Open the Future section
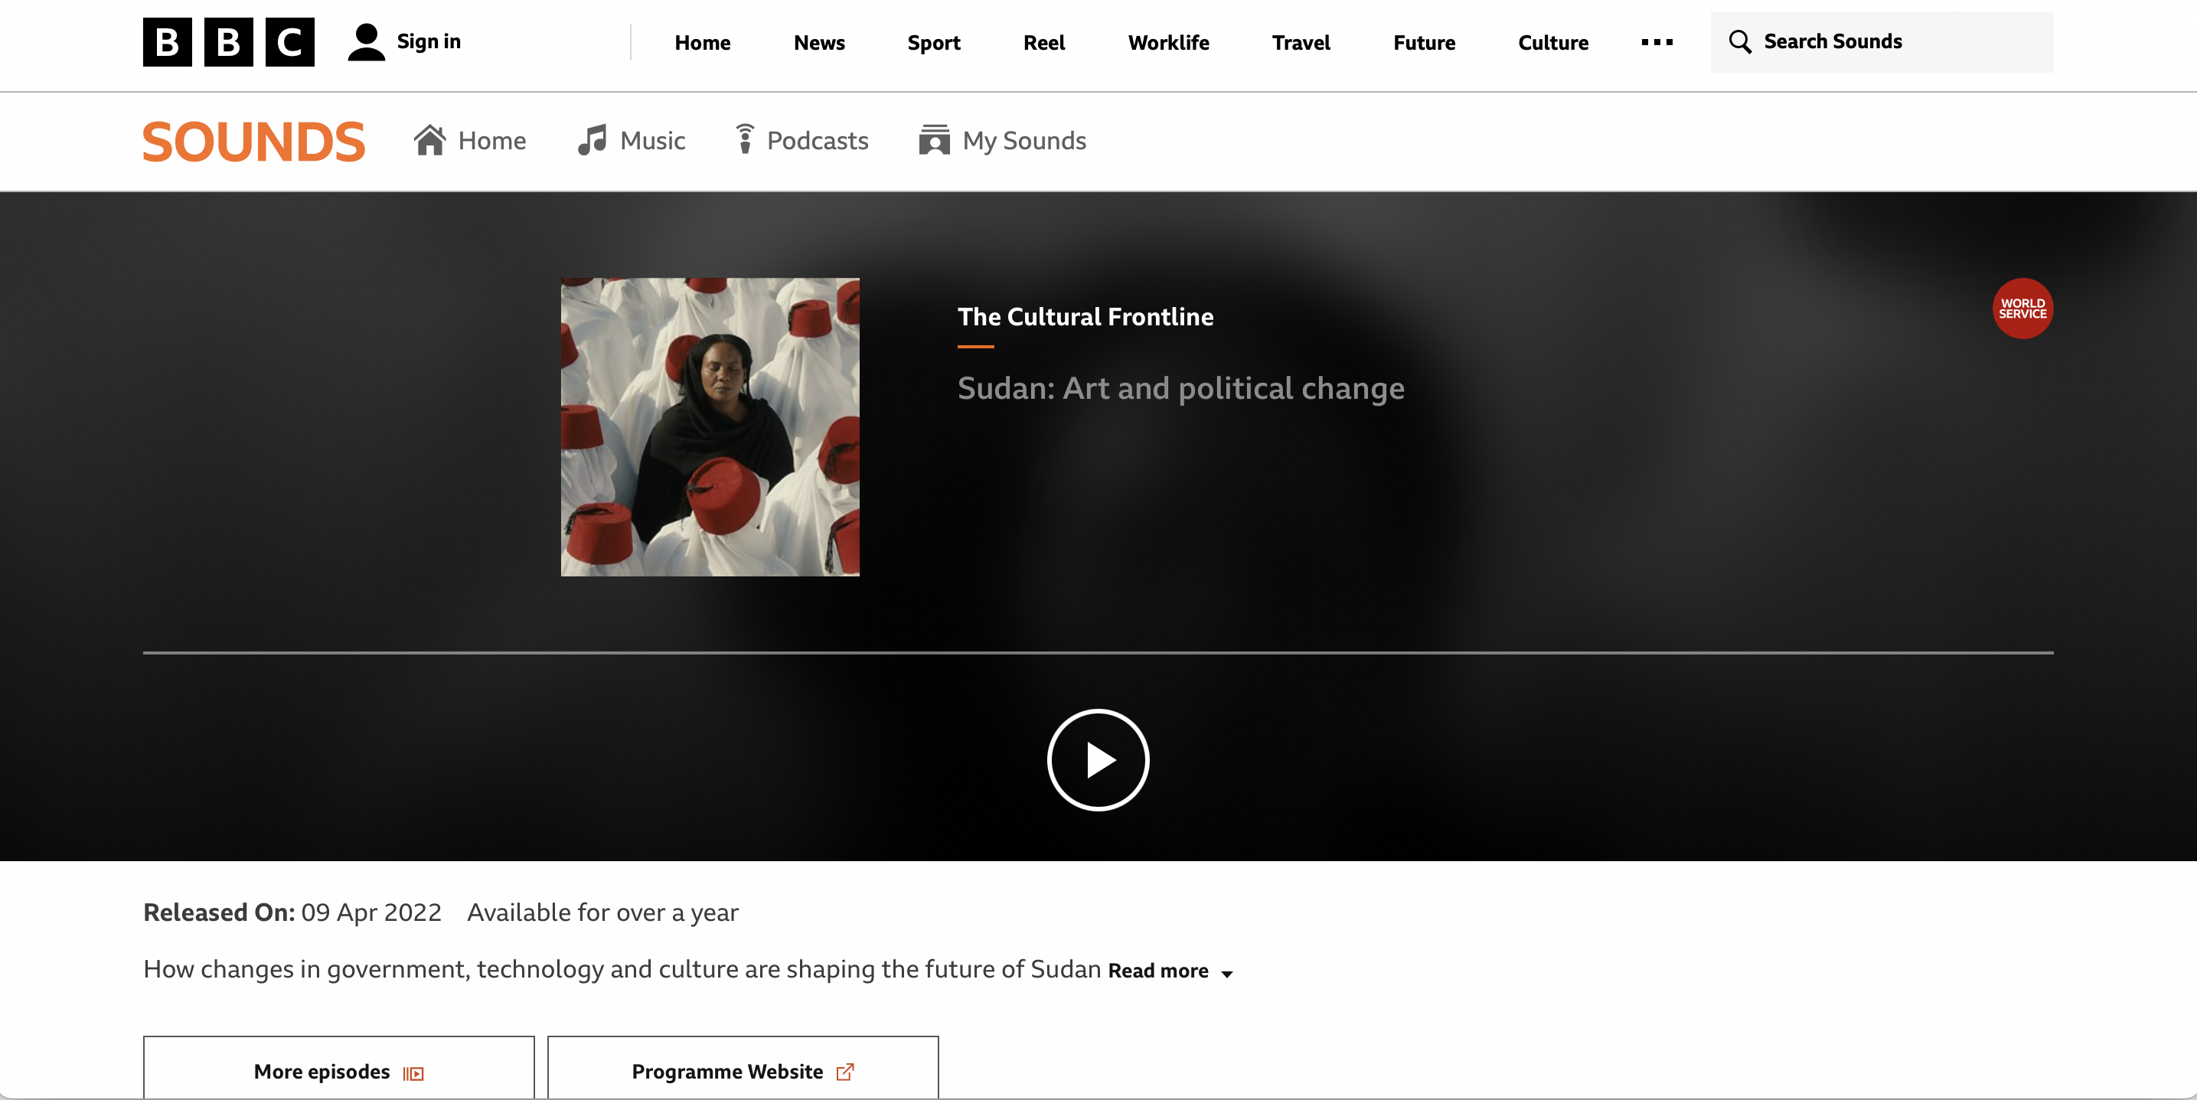Image resolution: width=2197 pixels, height=1100 pixels. tap(1423, 43)
